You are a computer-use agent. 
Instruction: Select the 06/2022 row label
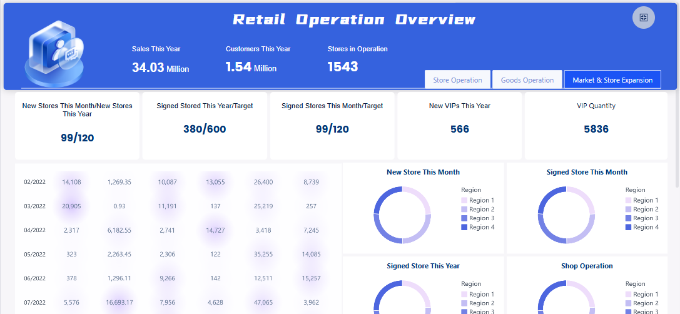(x=34, y=278)
